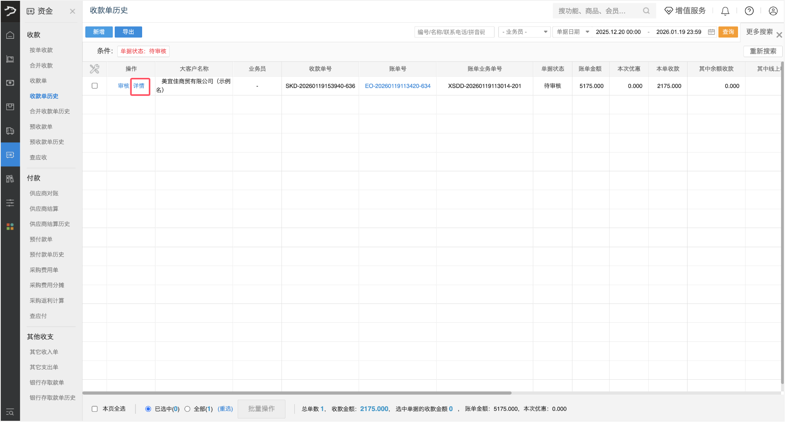Expand the 业务员 dropdown
785x422 pixels.
[x=524, y=32]
